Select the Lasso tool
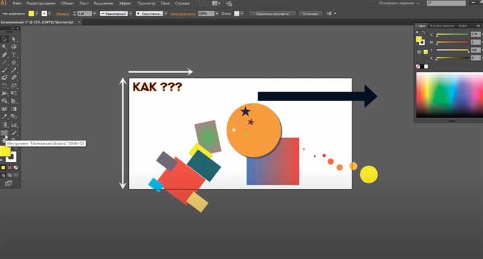The image size is (483, 259). pyautogui.click(x=14, y=47)
